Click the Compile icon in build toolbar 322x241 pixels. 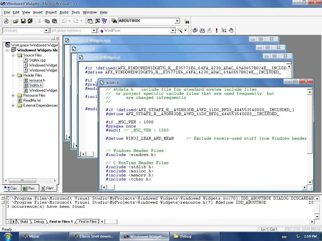[195, 30]
